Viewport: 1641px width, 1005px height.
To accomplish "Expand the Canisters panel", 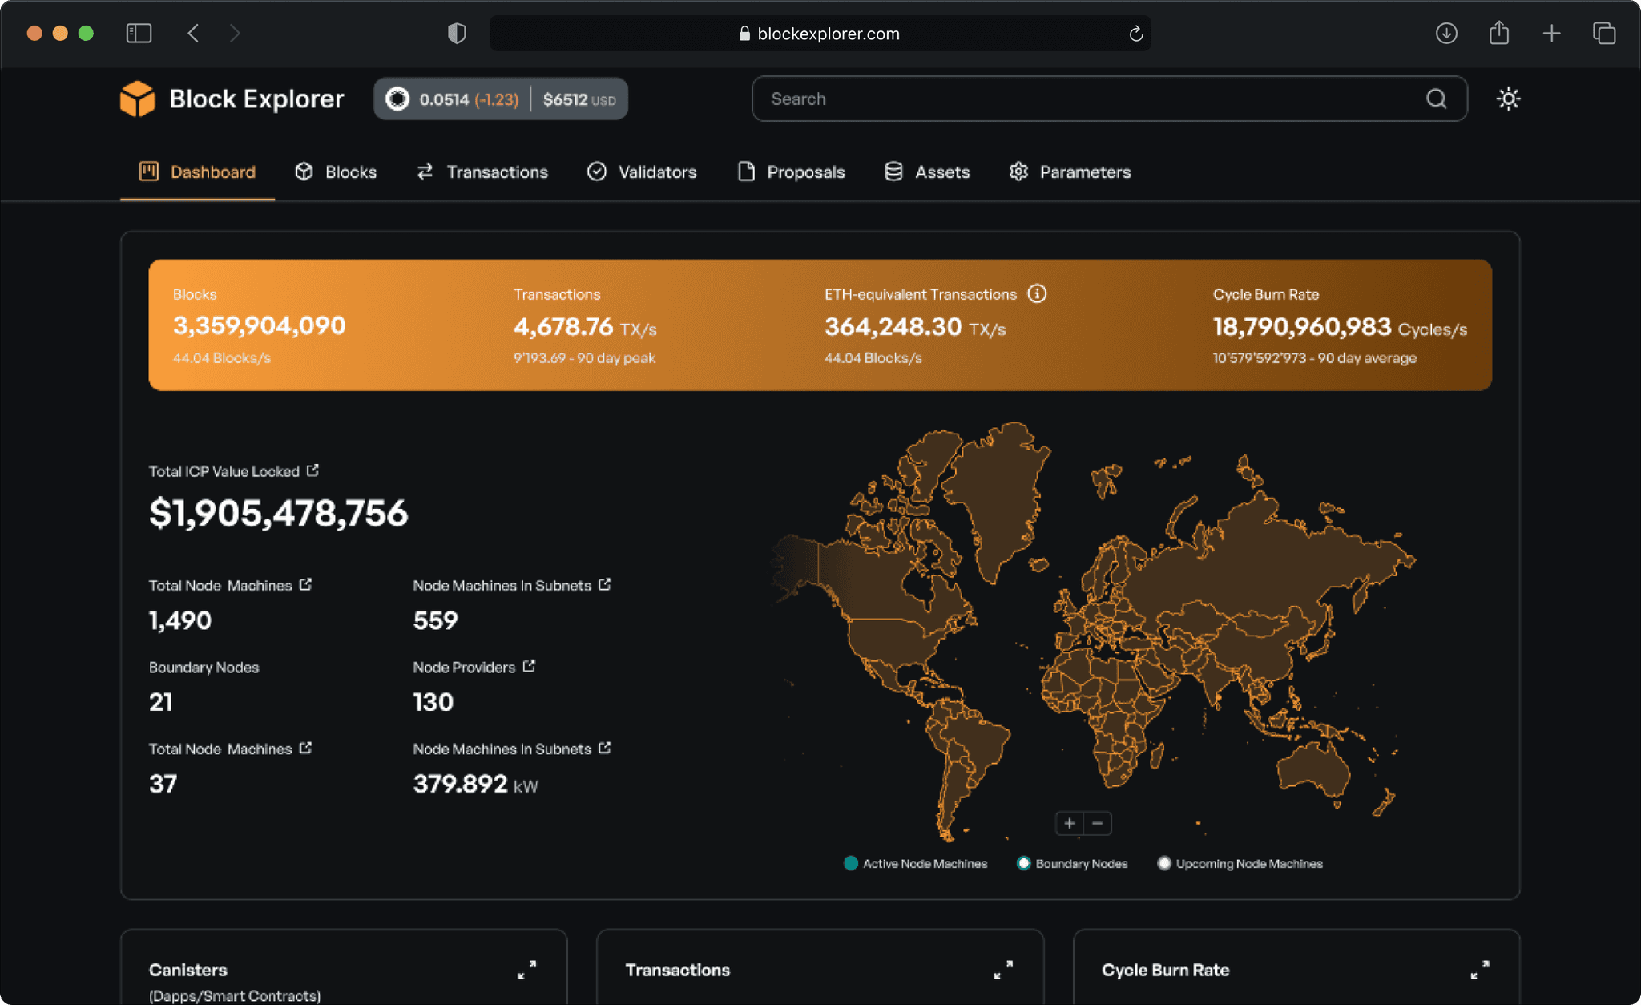I will click(x=526, y=970).
